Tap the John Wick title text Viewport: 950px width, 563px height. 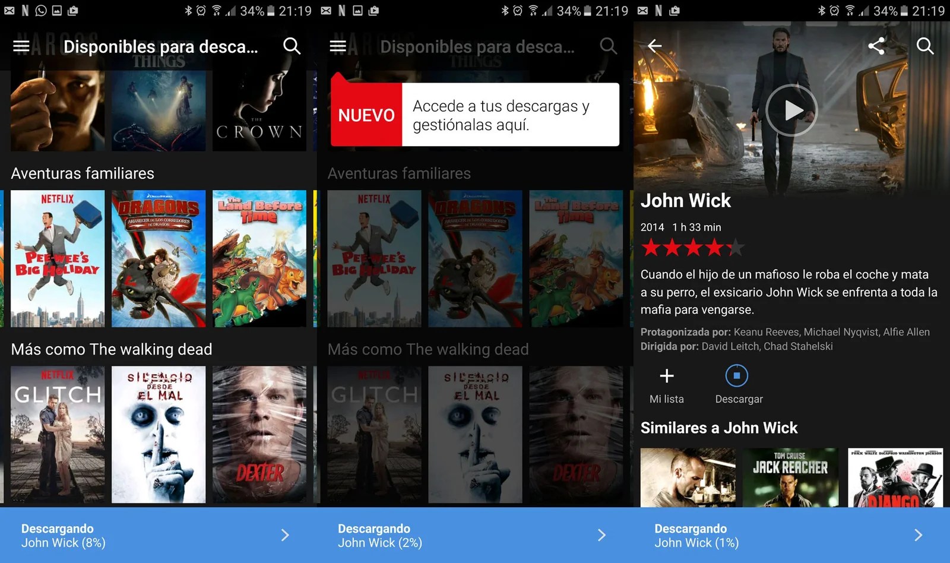click(686, 201)
